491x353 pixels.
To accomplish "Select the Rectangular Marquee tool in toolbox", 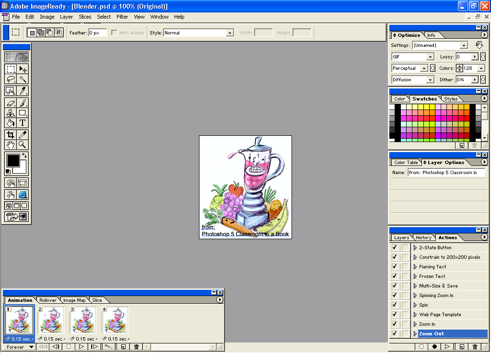I will click(11, 69).
